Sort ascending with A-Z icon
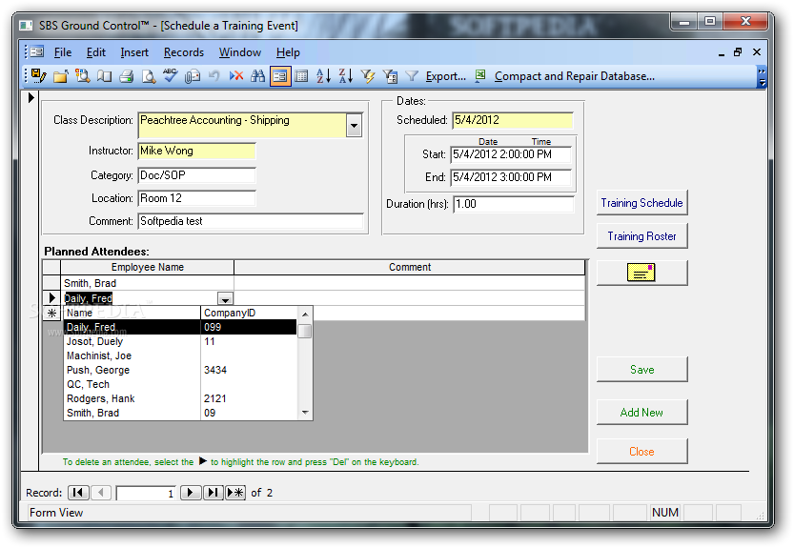Viewport: 794px width, 548px height. (323, 76)
